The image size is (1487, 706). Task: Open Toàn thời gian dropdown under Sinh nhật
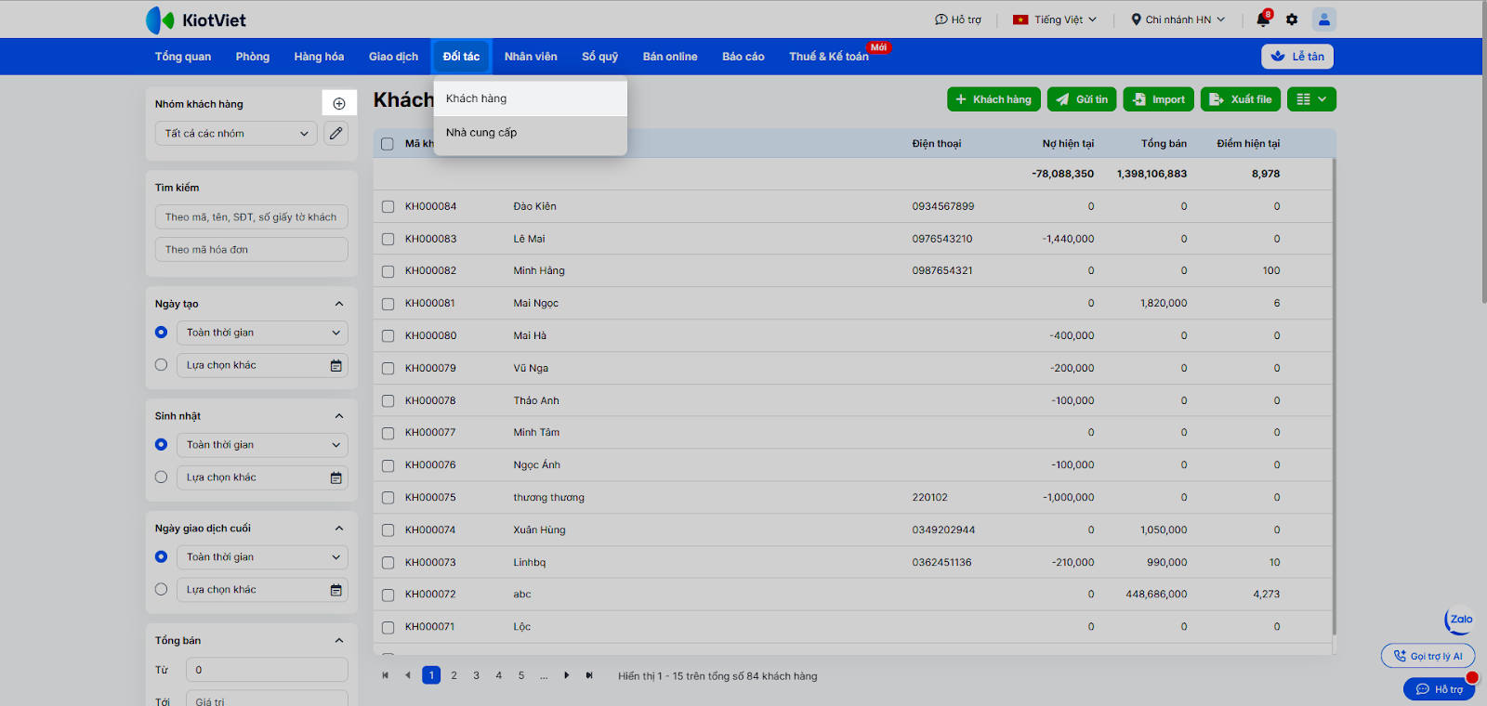coord(263,445)
